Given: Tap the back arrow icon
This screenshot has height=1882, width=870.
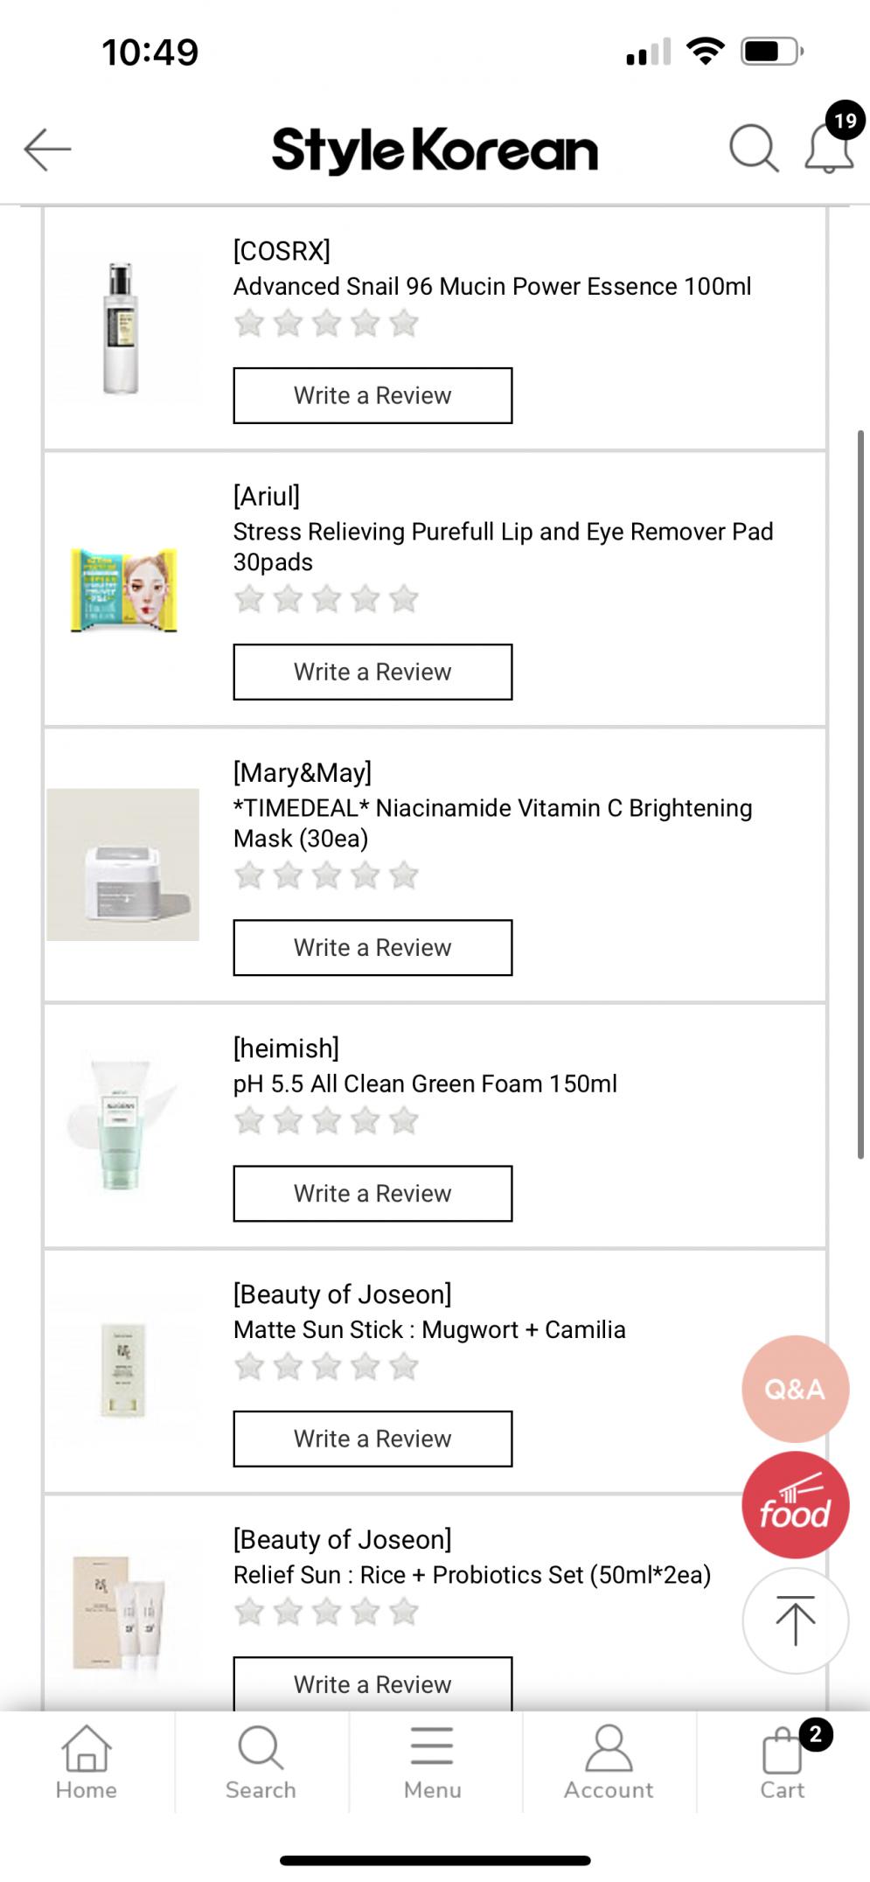Looking at the screenshot, I should pos(47,149).
